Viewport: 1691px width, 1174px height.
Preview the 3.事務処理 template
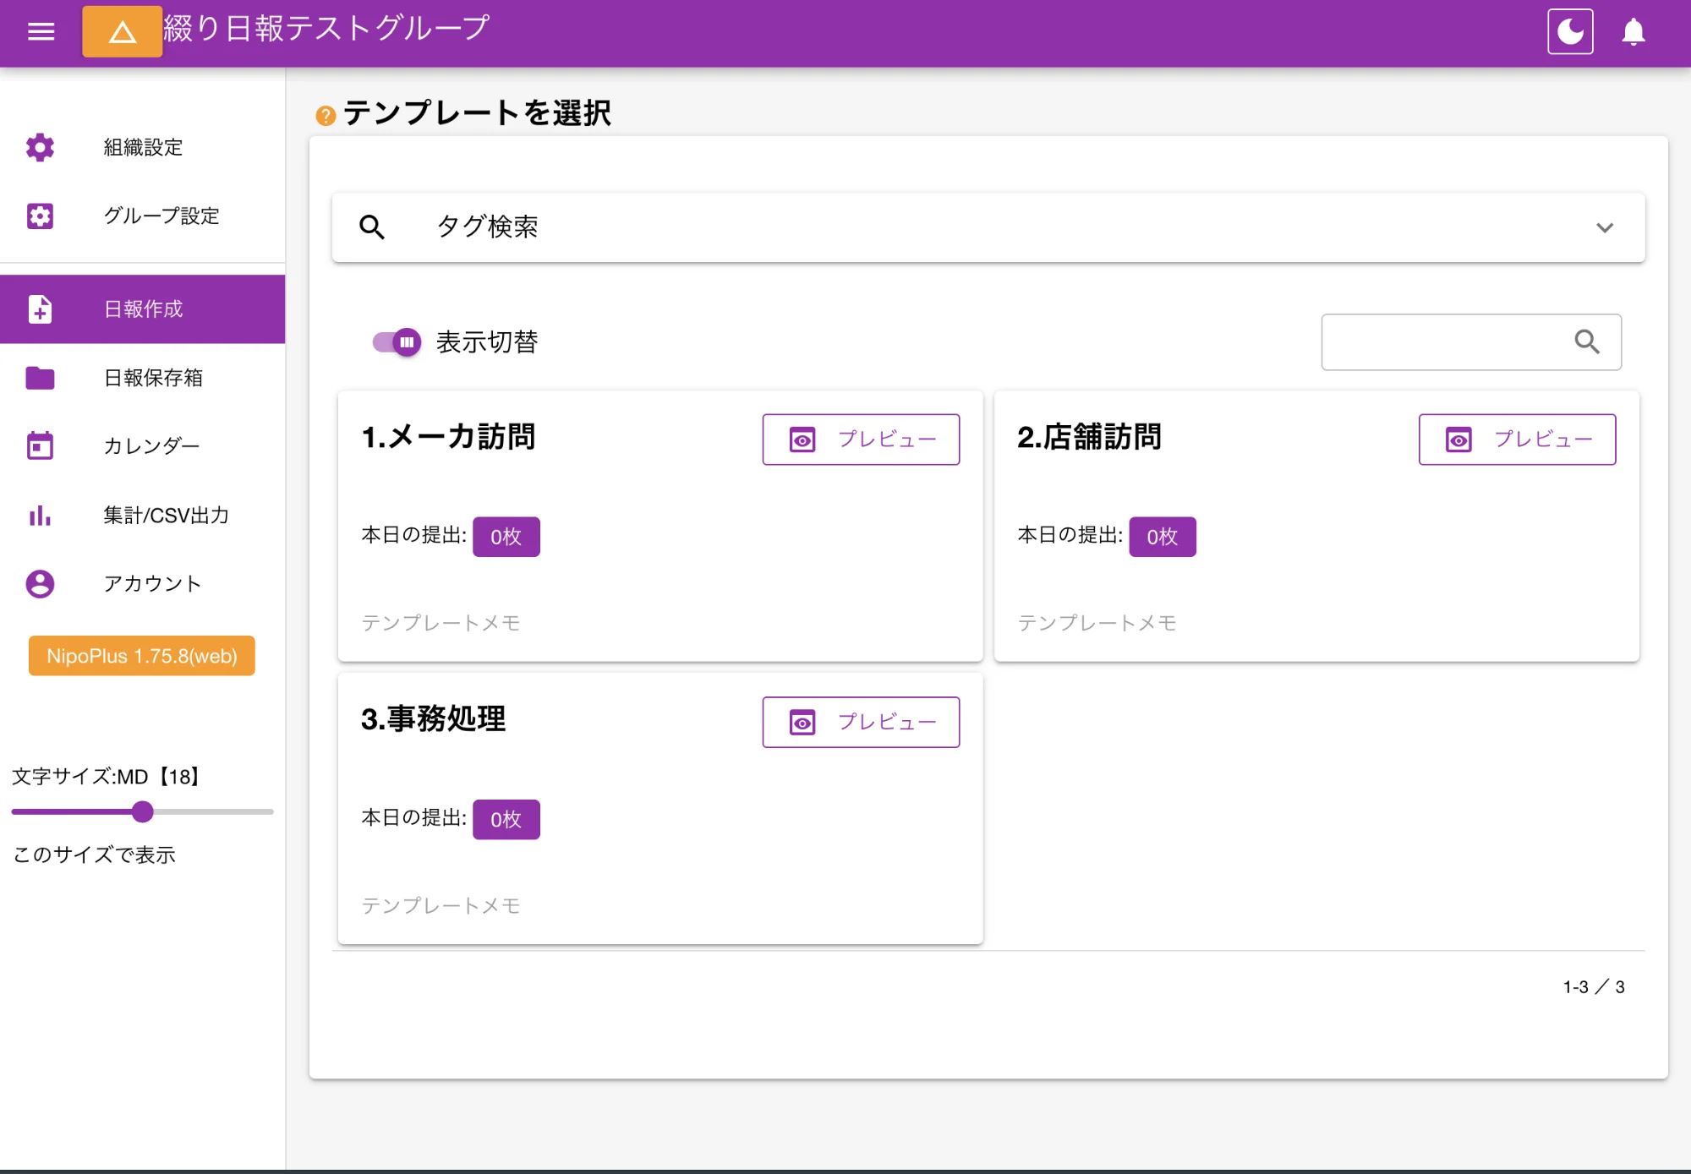861,722
